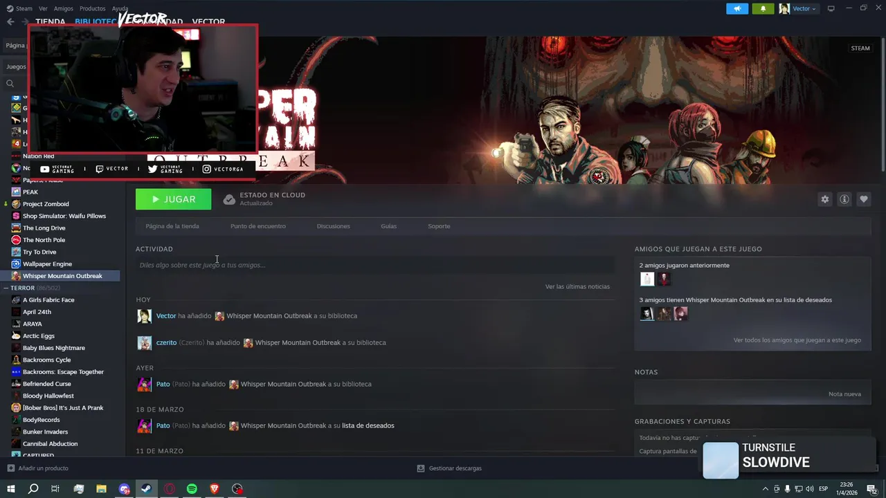Open Opera GX from taskbar

pyautogui.click(x=169, y=489)
